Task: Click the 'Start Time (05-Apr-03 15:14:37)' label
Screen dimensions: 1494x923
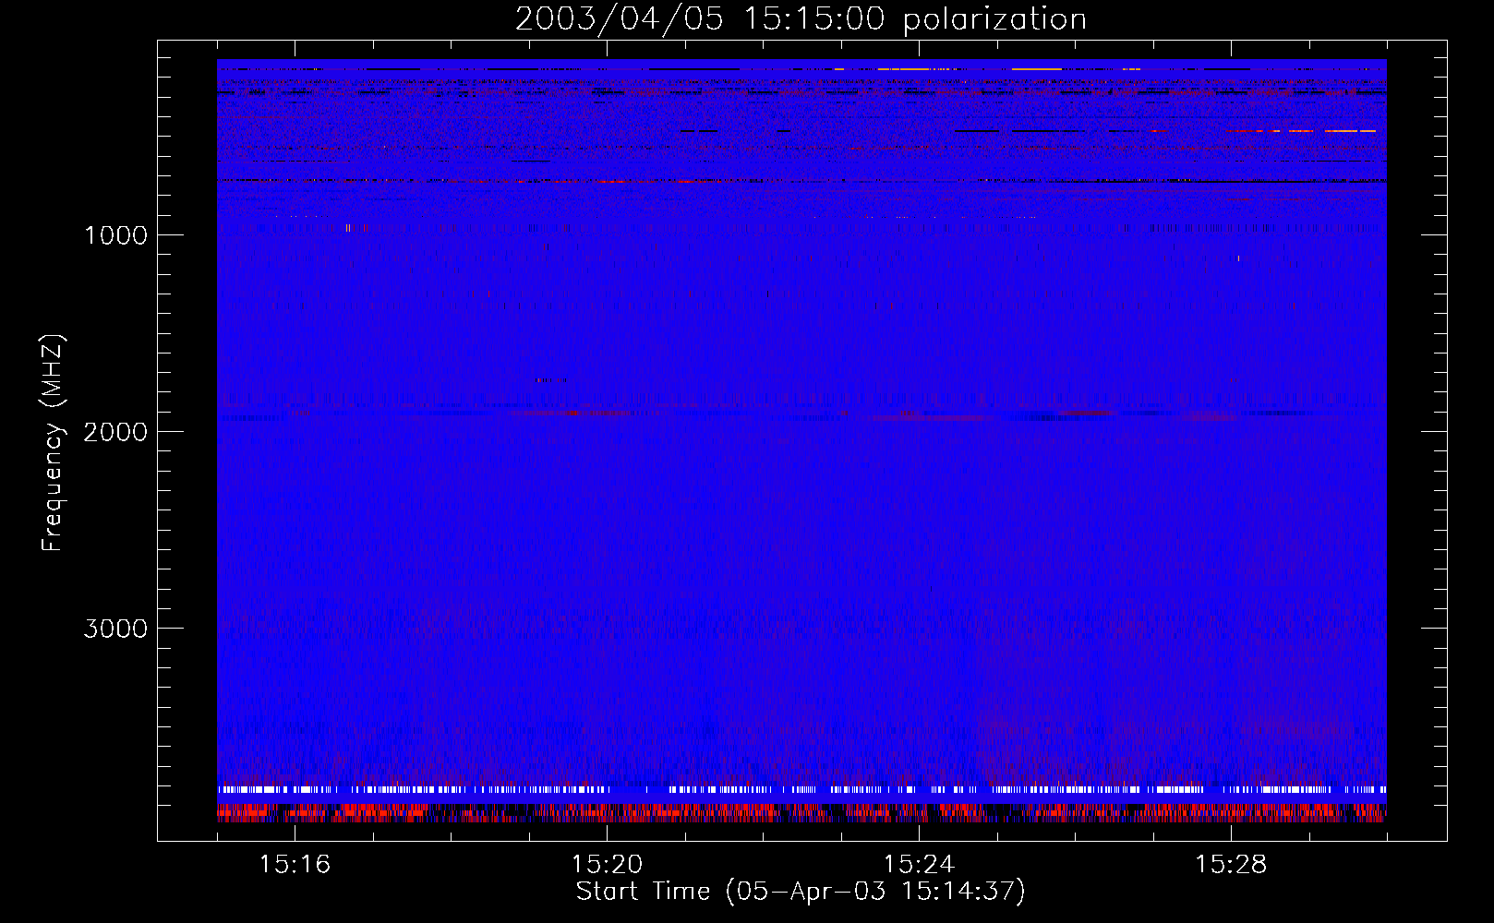Action: (x=801, y=892)
